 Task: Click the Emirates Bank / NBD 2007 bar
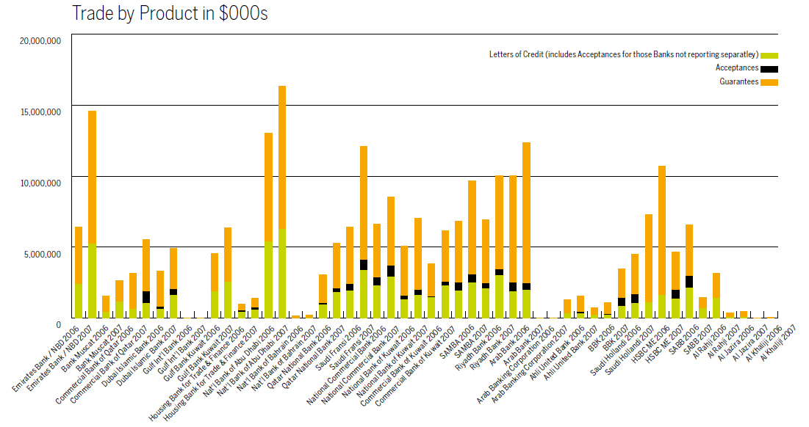92,213
